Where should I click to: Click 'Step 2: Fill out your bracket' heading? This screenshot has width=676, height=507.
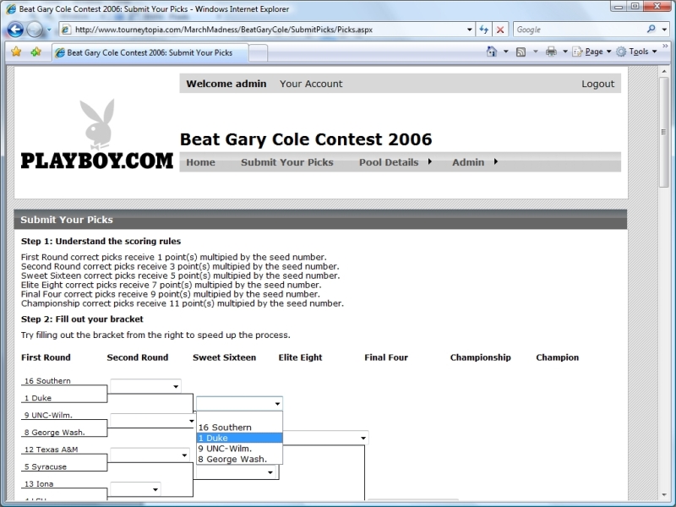pos(82,319)
